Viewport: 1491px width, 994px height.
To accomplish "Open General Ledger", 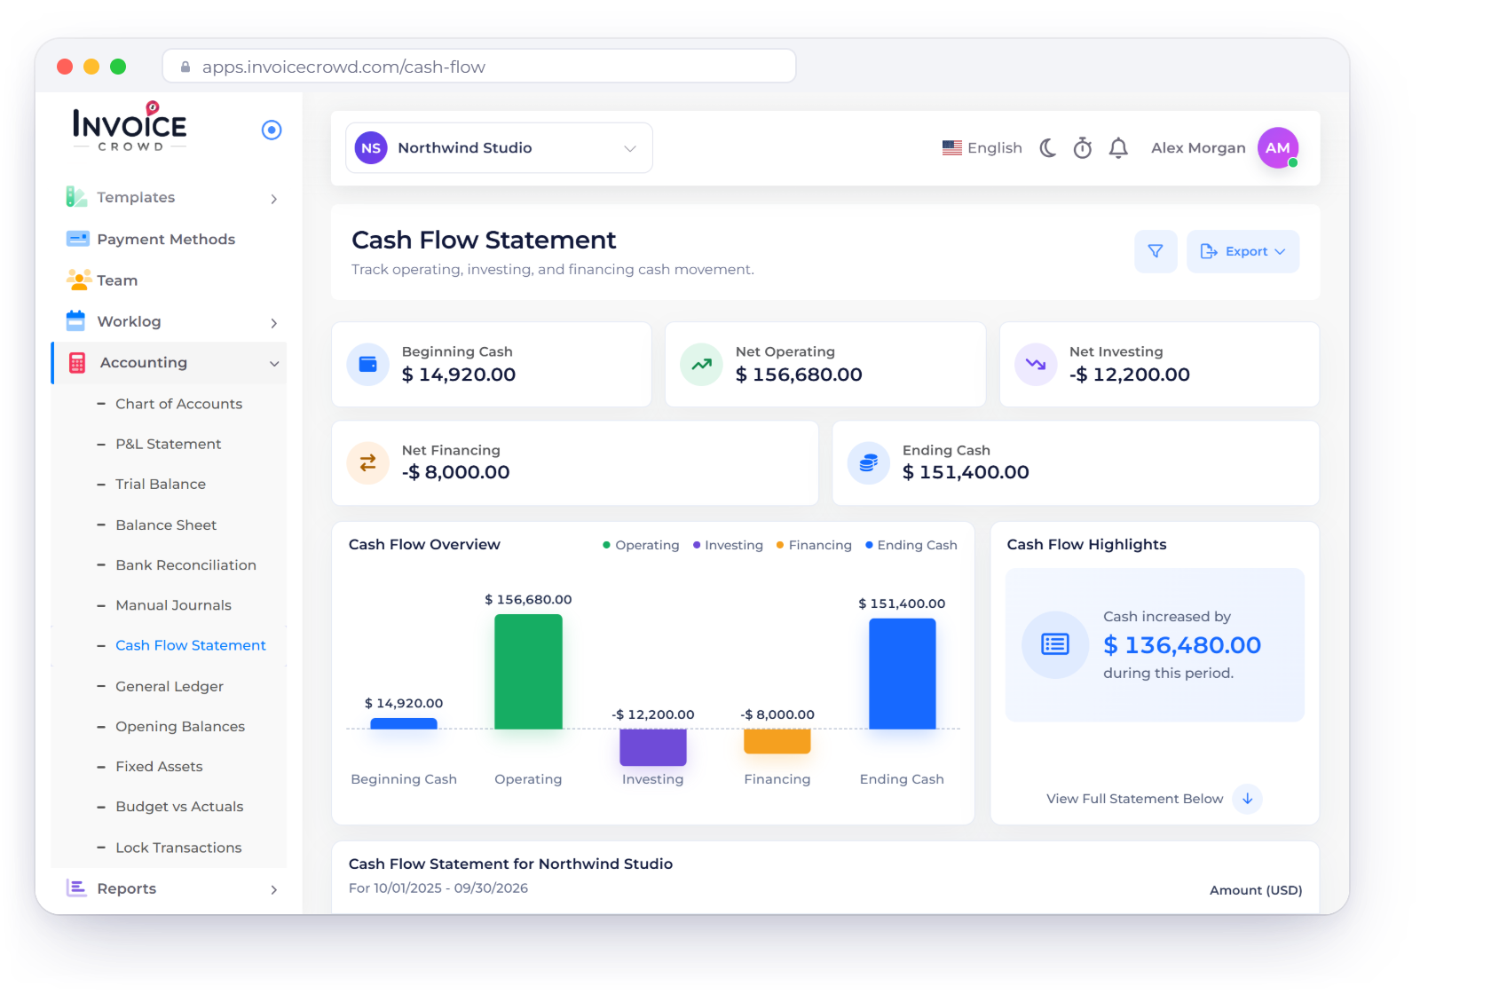I will click(170, 686).
